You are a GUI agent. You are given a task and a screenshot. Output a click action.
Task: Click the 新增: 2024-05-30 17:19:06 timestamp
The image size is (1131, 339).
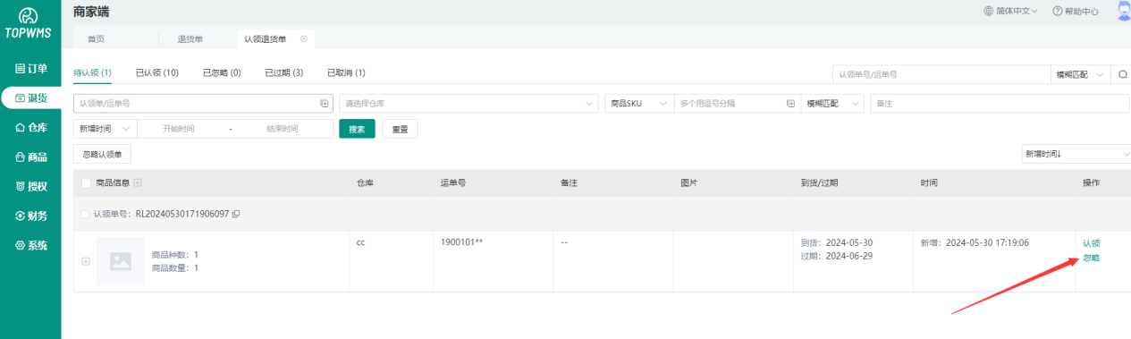974,242
